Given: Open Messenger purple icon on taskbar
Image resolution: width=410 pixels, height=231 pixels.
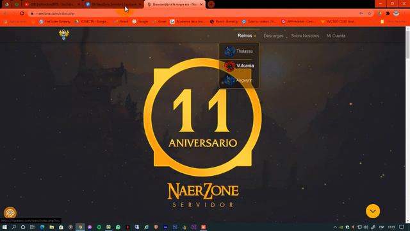Looking at the screenshot, I should (x=90, y=227).
